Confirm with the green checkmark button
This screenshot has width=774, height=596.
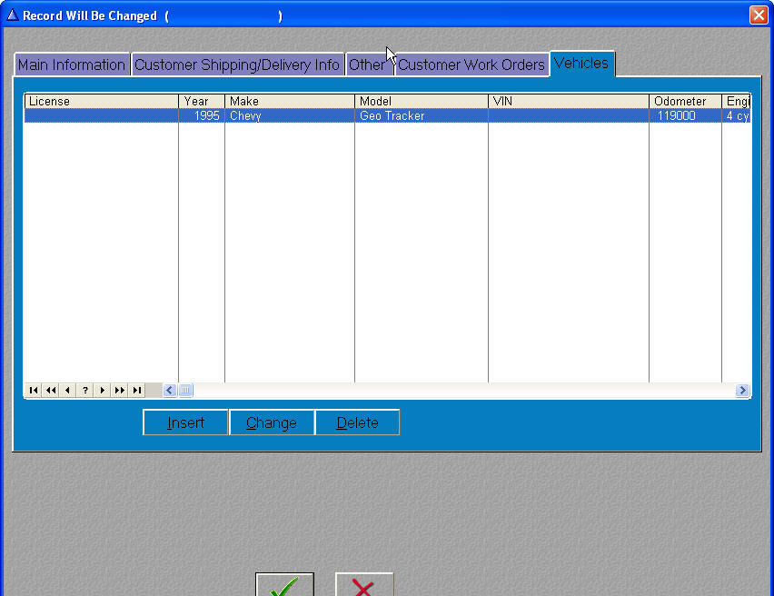(284, 585)
